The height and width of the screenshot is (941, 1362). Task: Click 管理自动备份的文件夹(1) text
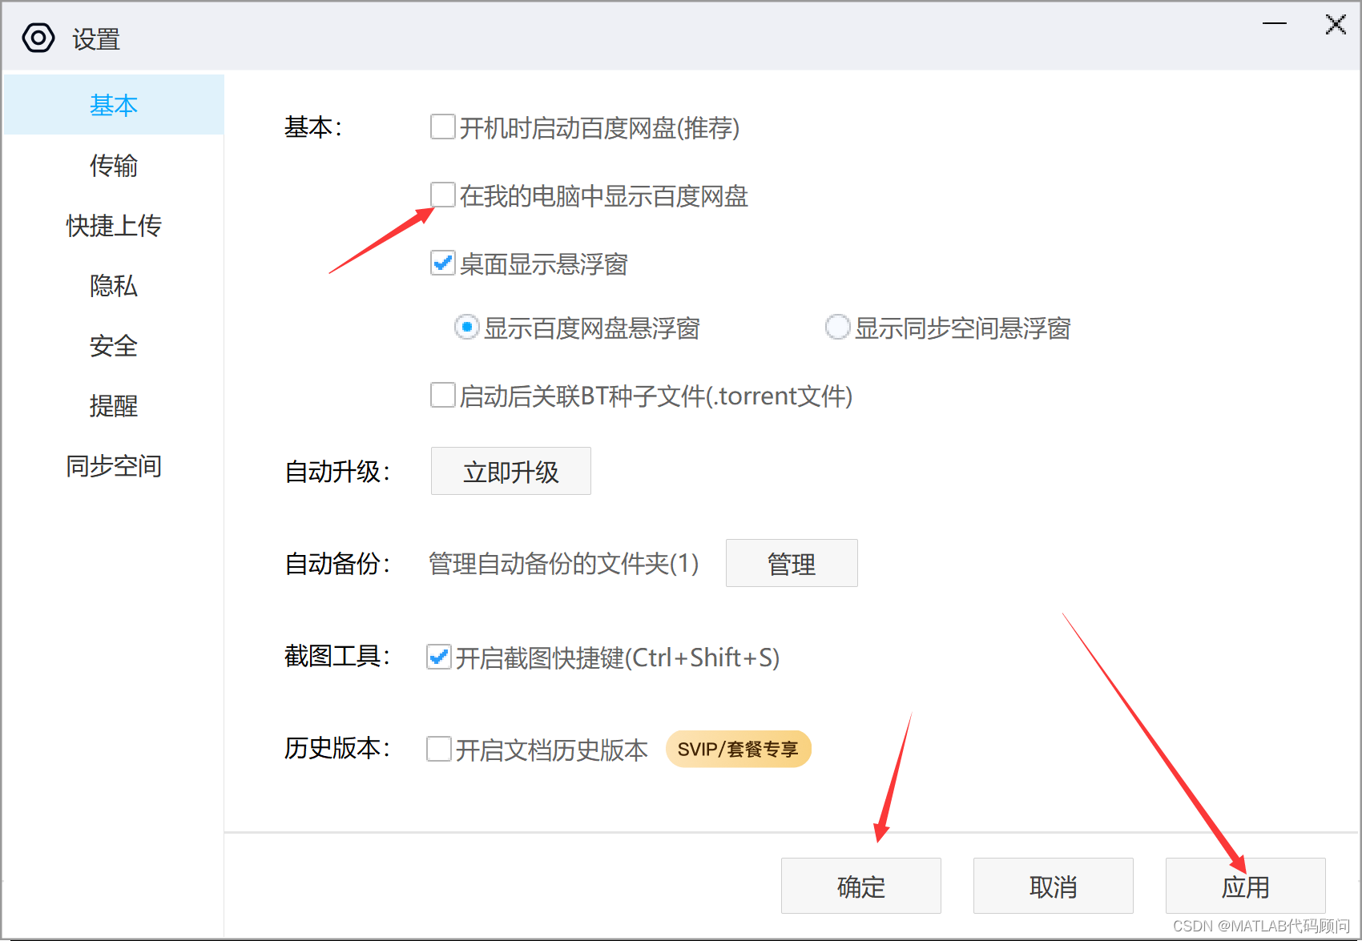click(x=564, y=563)
